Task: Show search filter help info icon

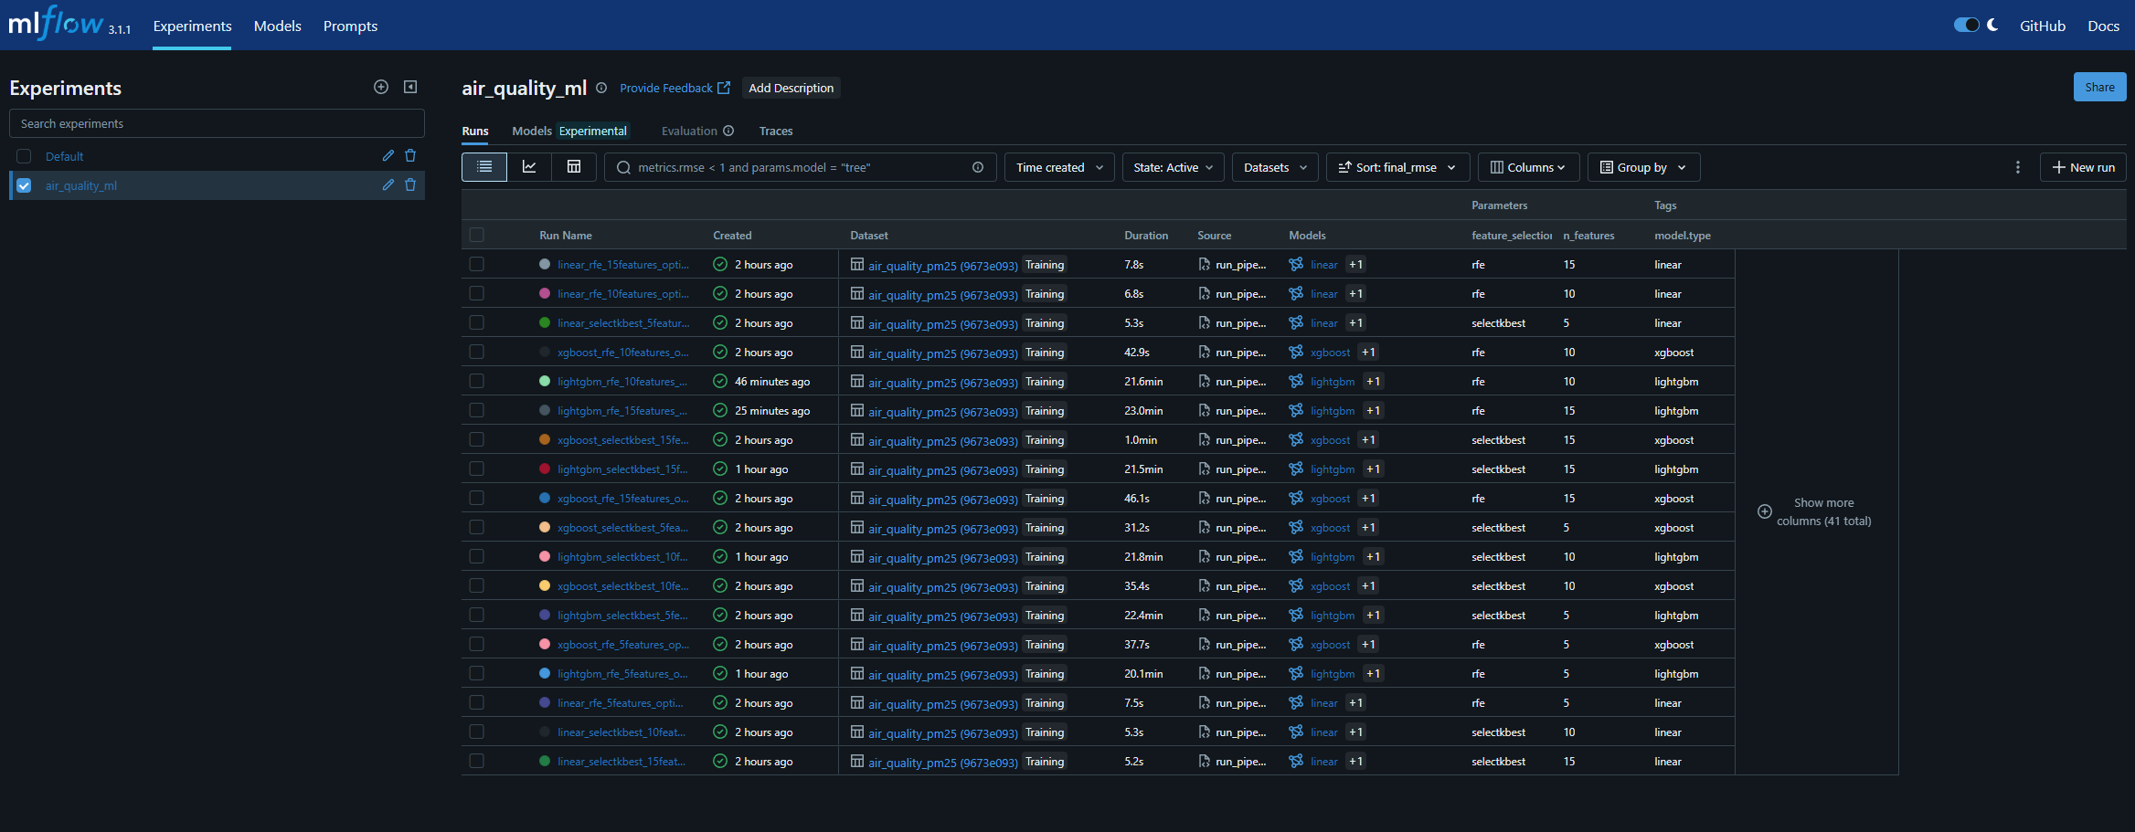Action: click(978, 167)
